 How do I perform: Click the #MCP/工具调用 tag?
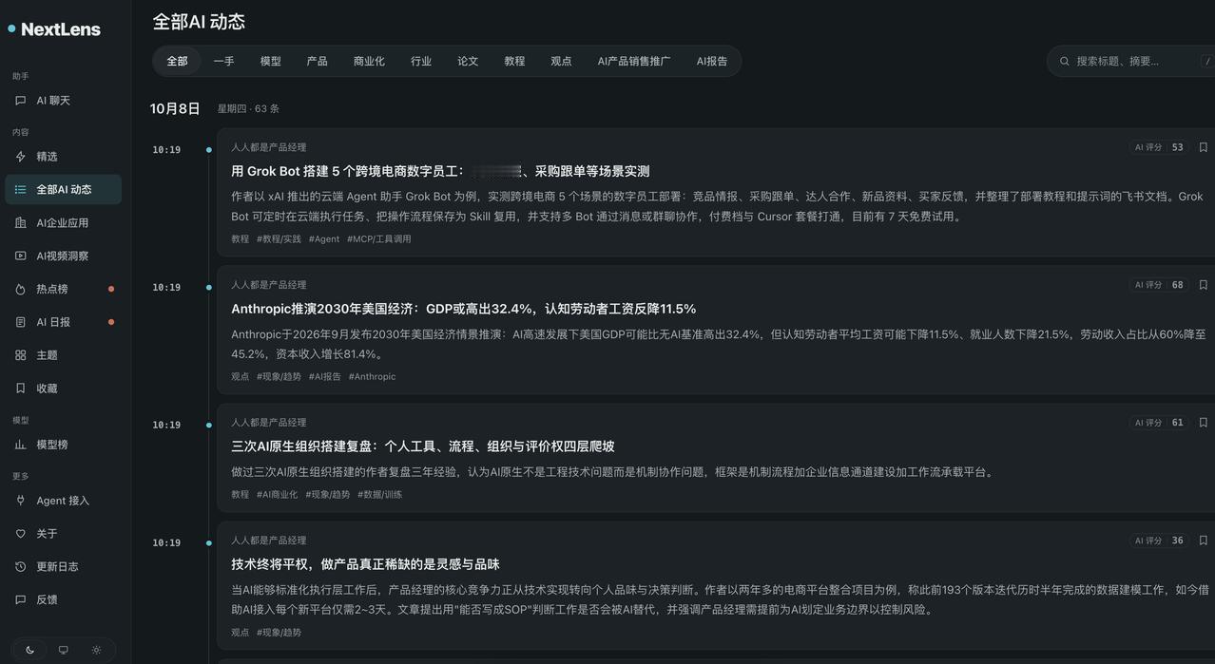(379, 239)
